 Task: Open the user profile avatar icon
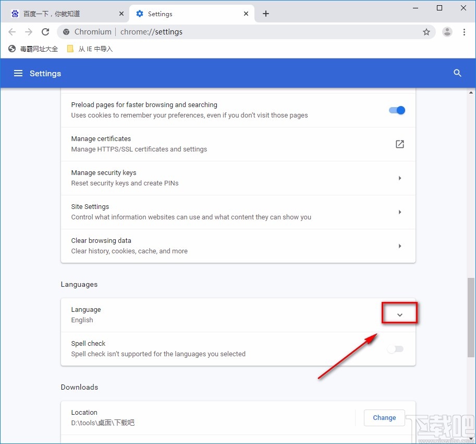[447, 32]
